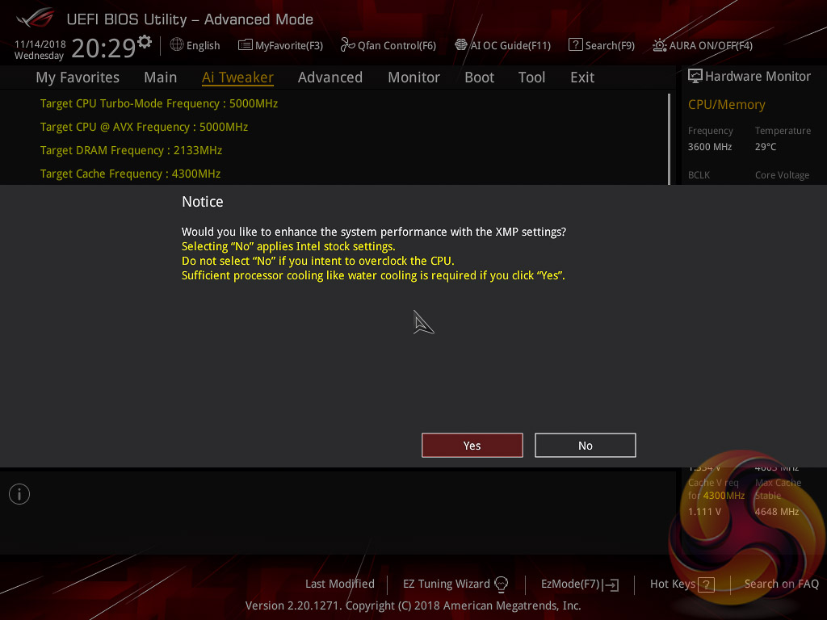Click the CPU/Memory heading
The height and width of the screenshot is (620, 827).
click(726, 104)
